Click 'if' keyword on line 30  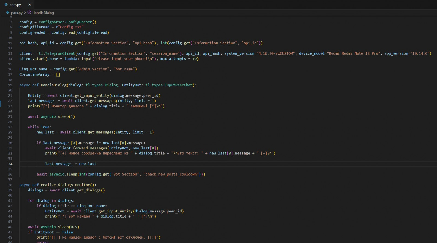[39, 143]
